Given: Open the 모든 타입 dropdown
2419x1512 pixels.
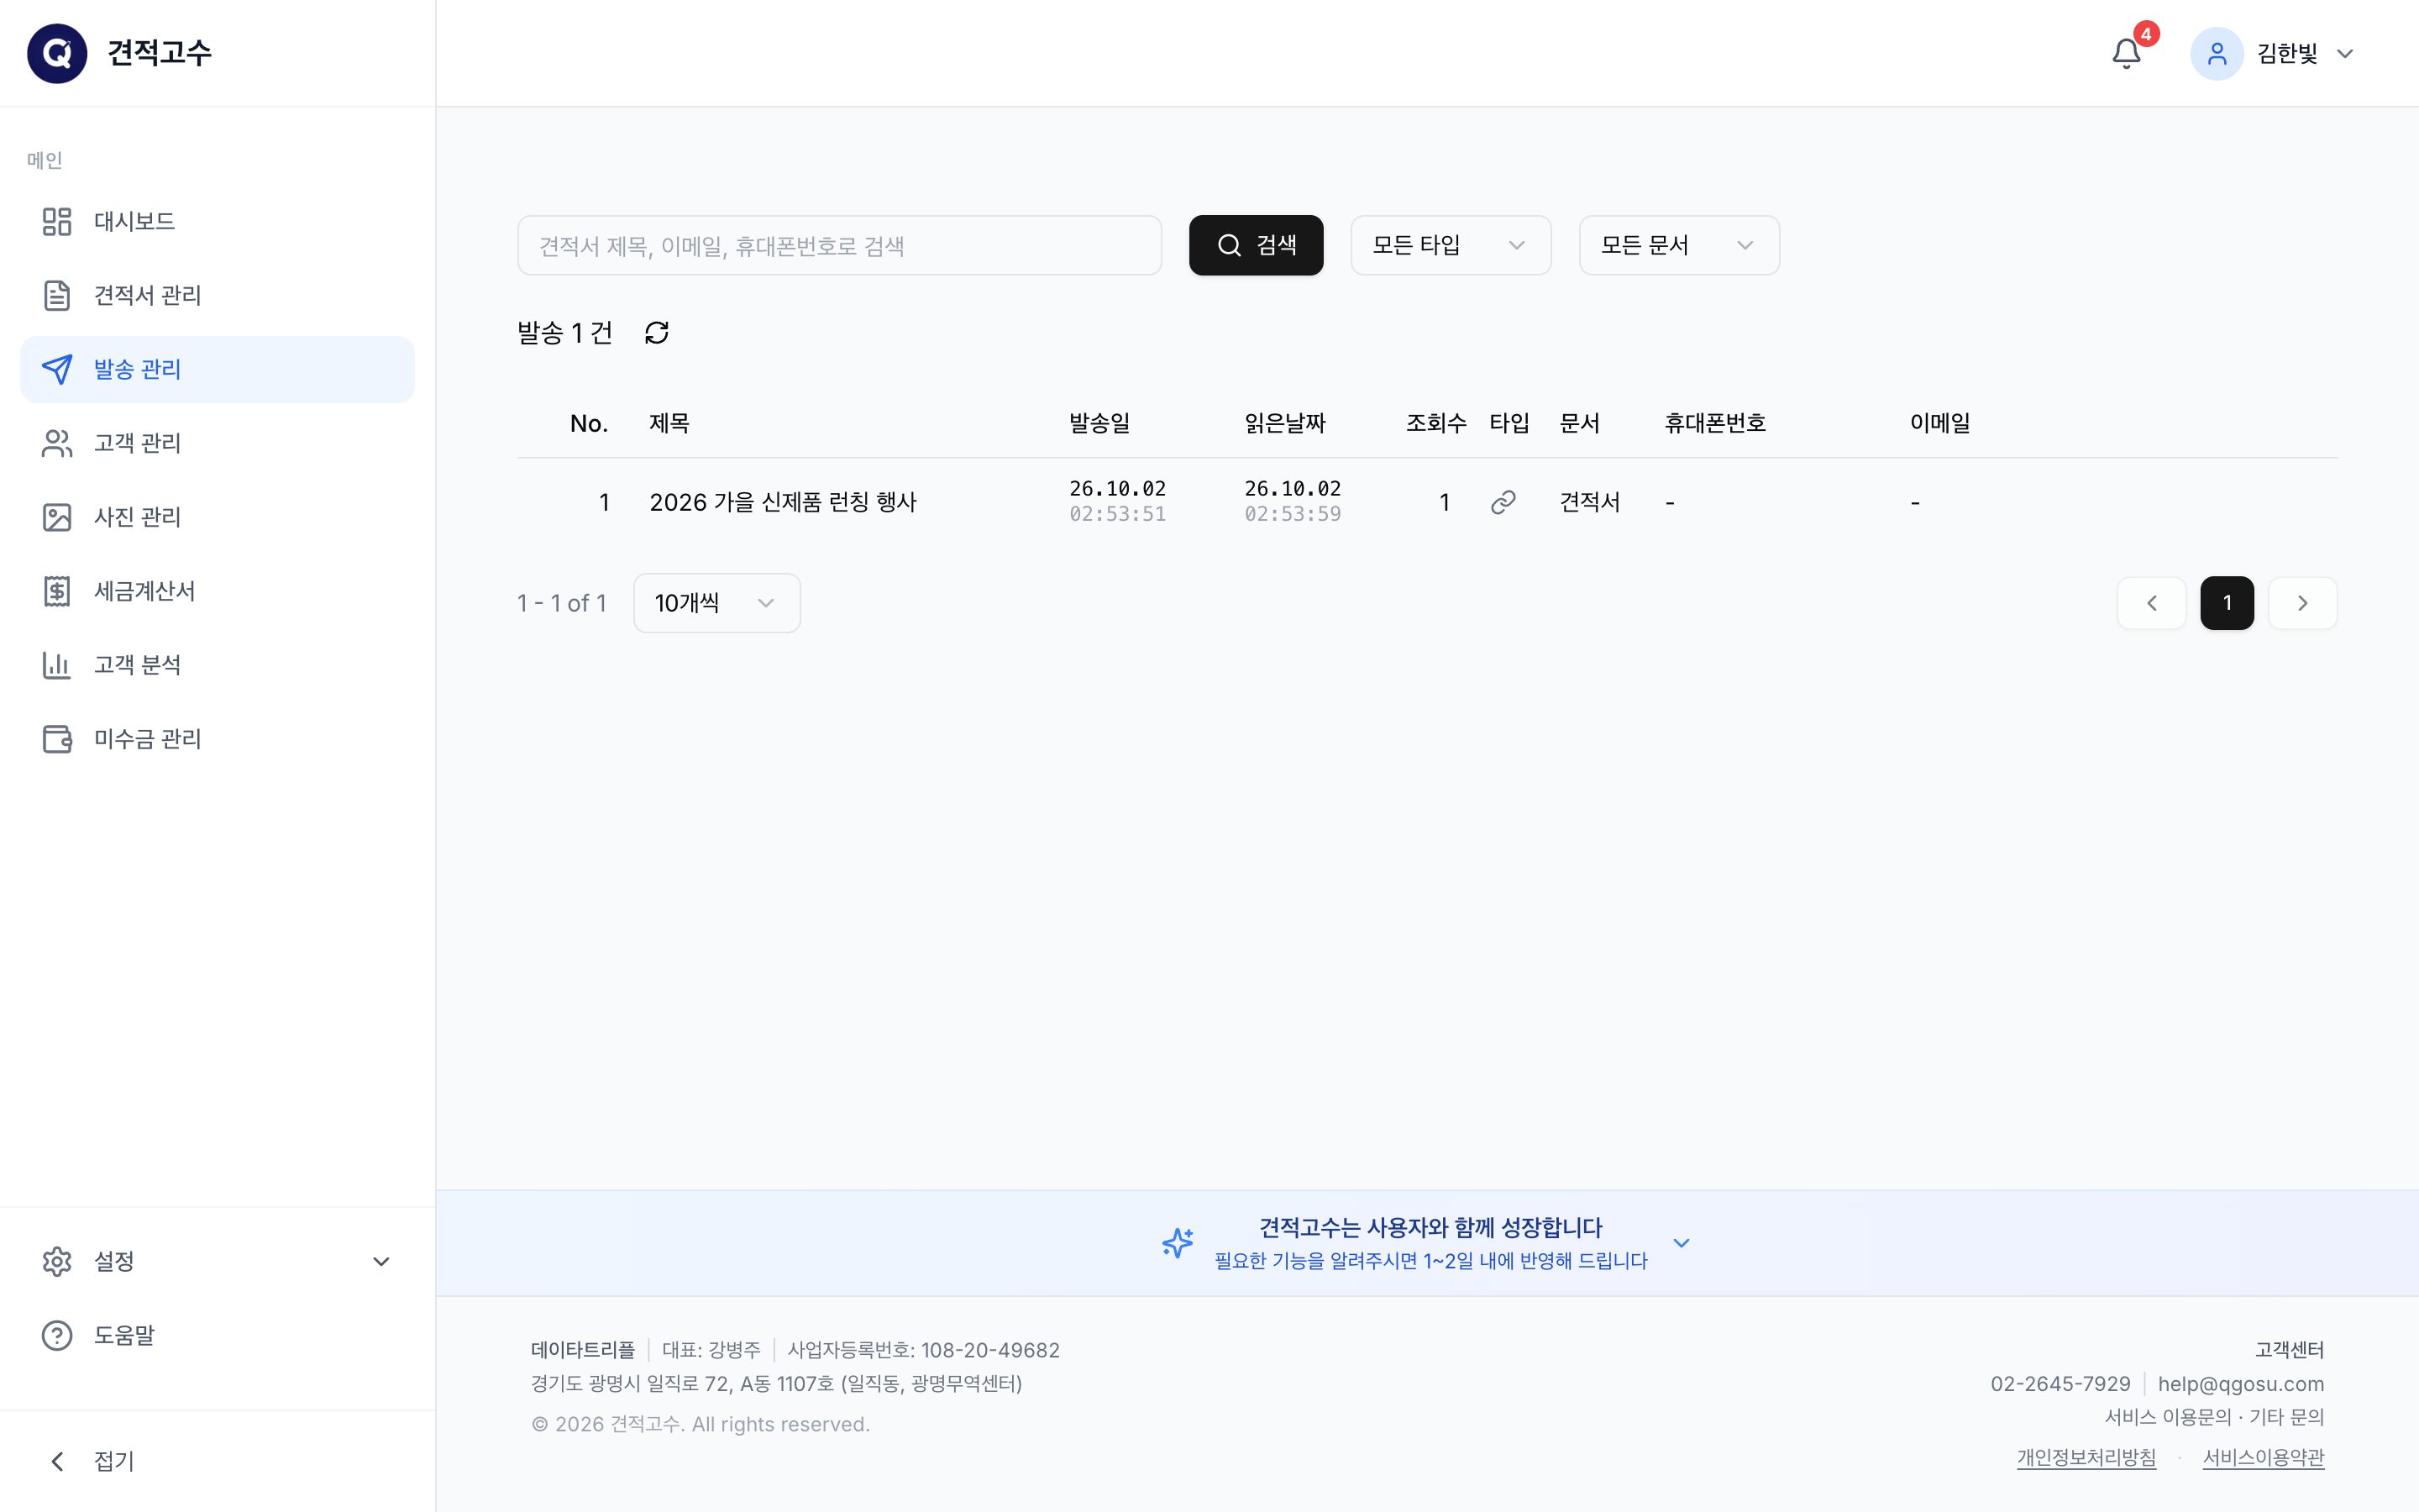Looking at the screenshot, I should pos(1451,245).
